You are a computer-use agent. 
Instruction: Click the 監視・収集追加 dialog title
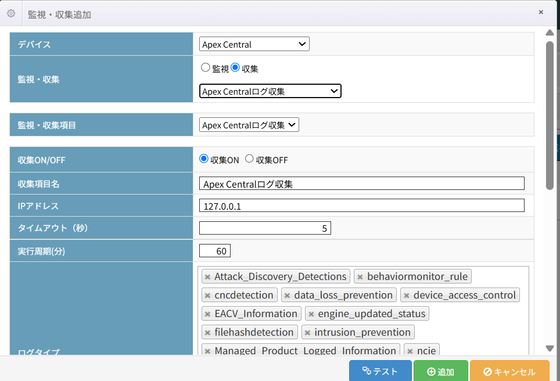point(59,15)
